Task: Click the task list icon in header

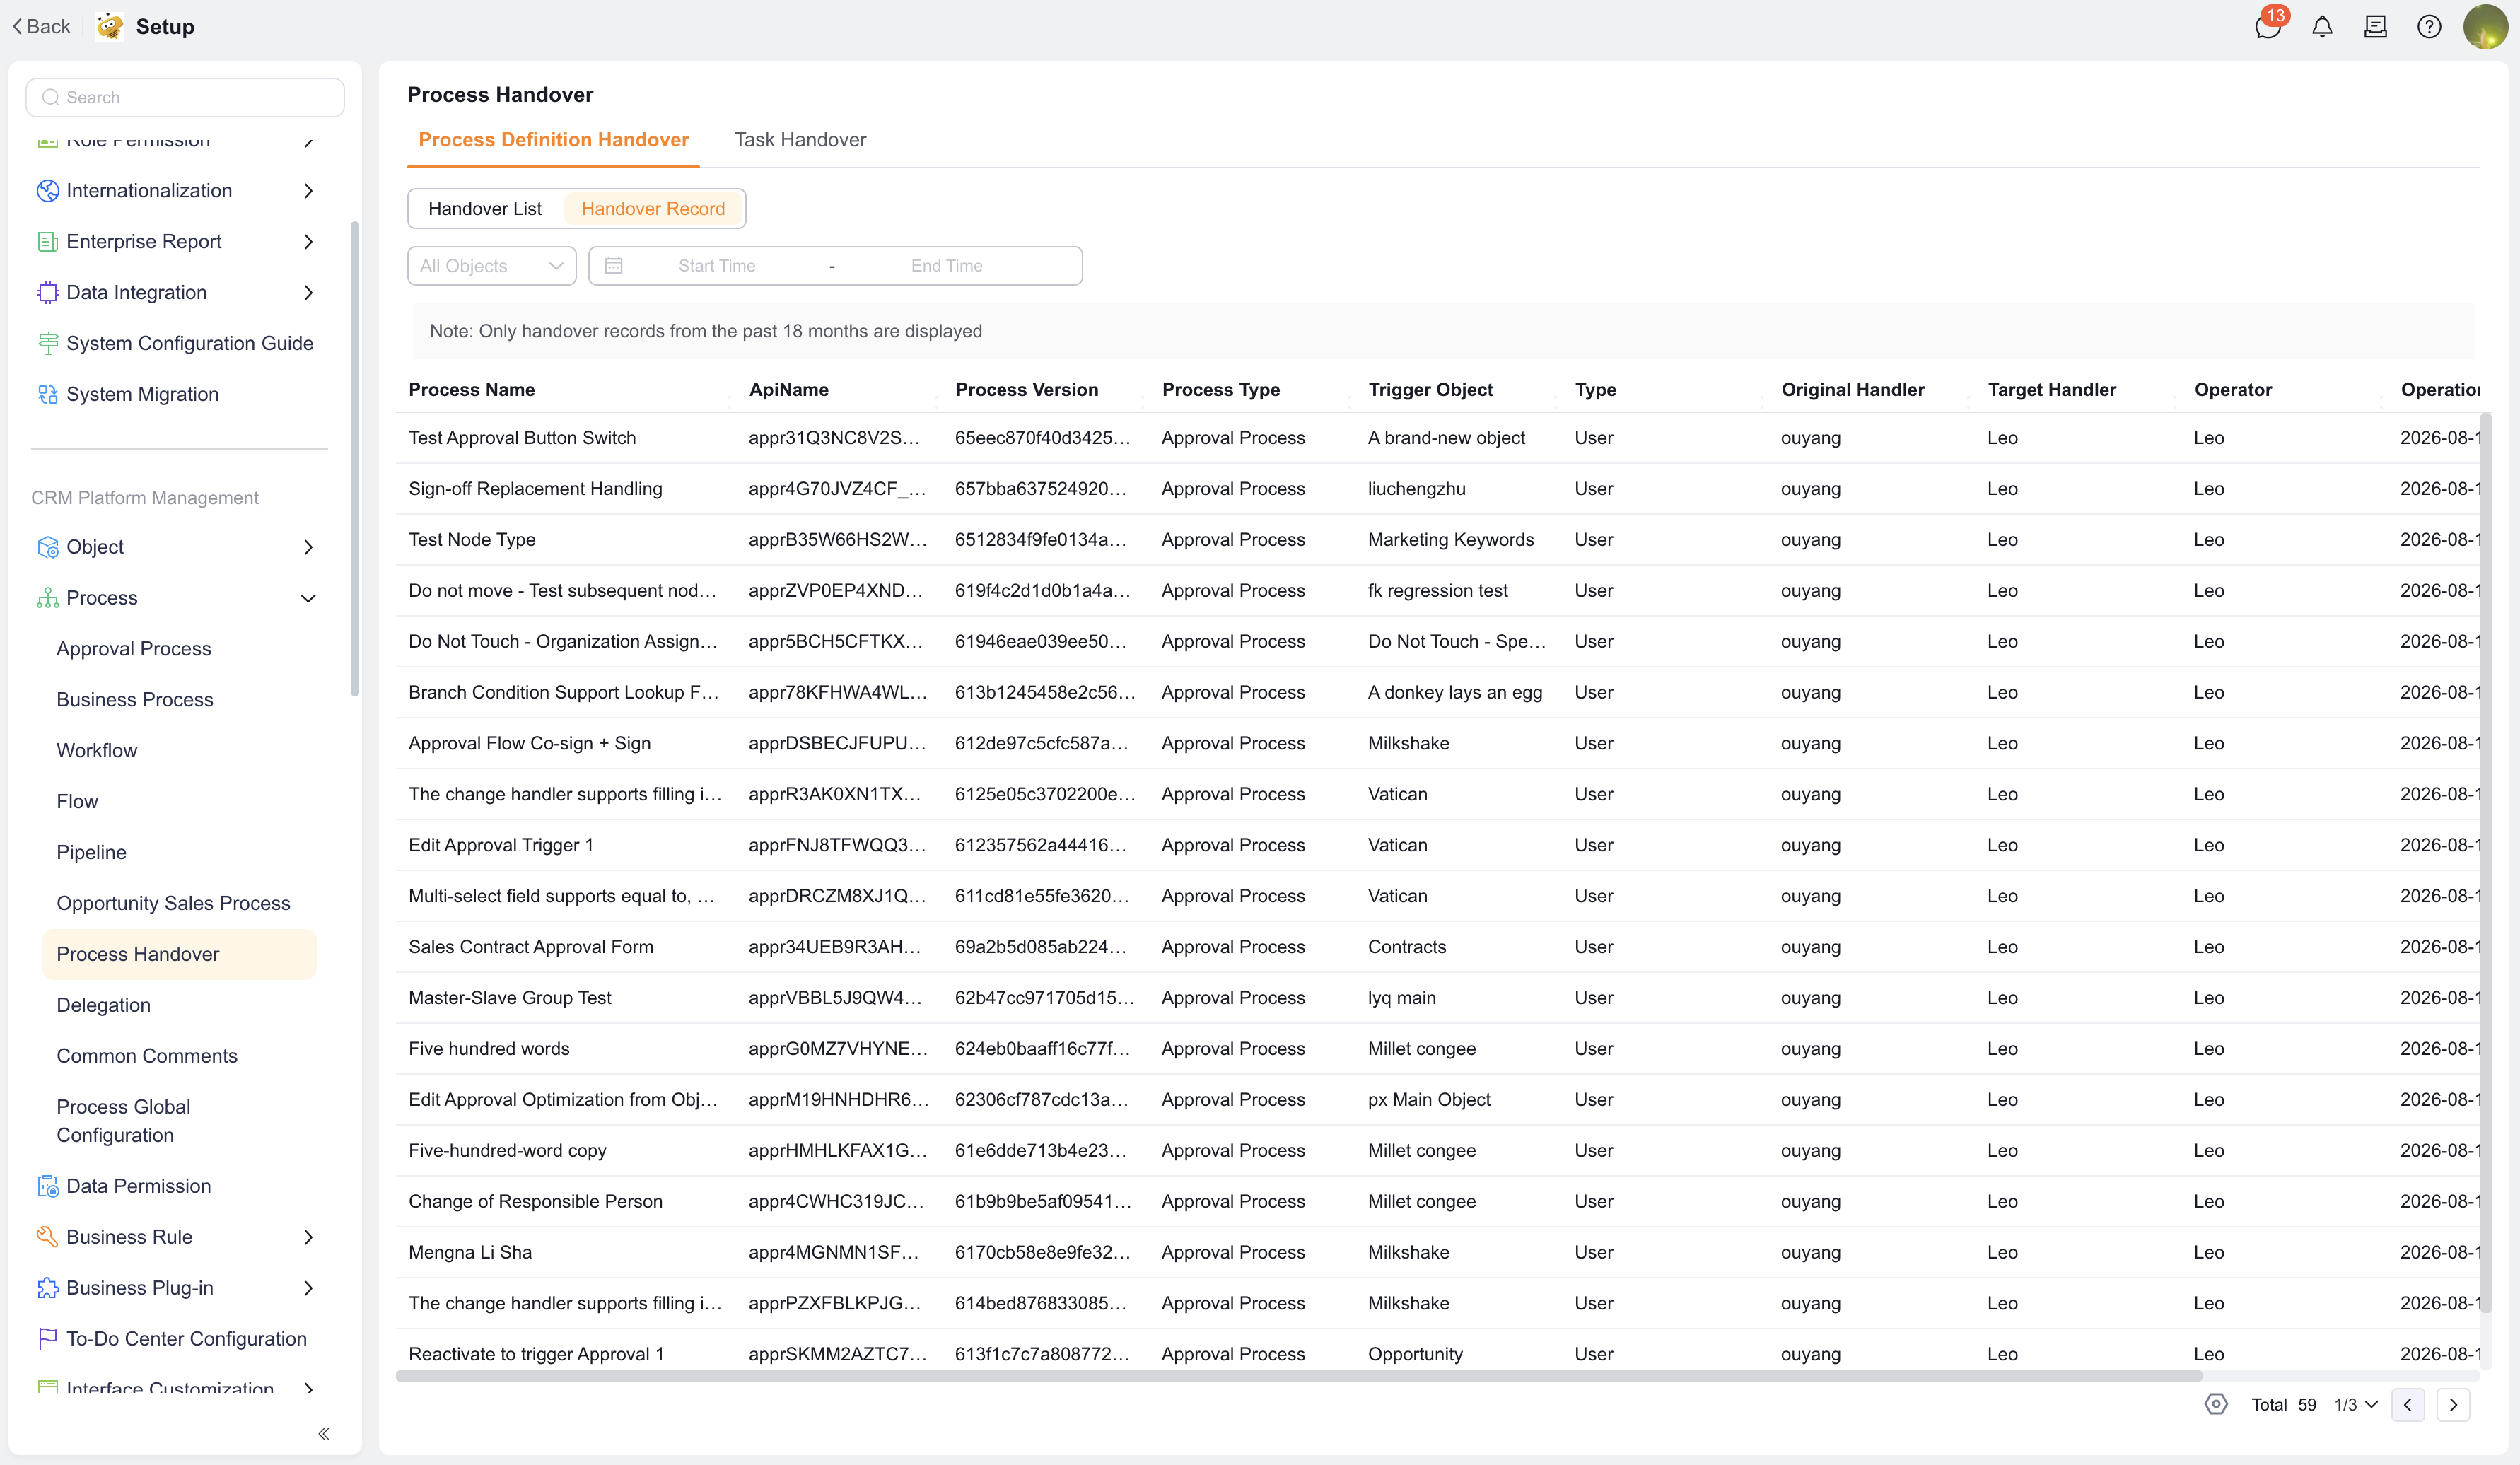Action: (x=2375, y=27)
